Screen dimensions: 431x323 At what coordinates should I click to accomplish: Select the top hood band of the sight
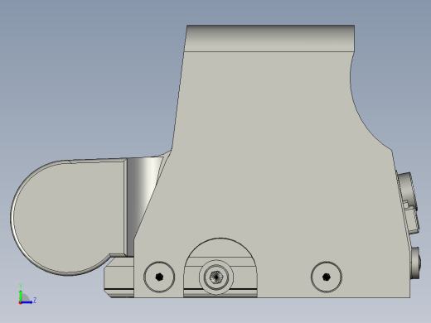click(269, 38)
